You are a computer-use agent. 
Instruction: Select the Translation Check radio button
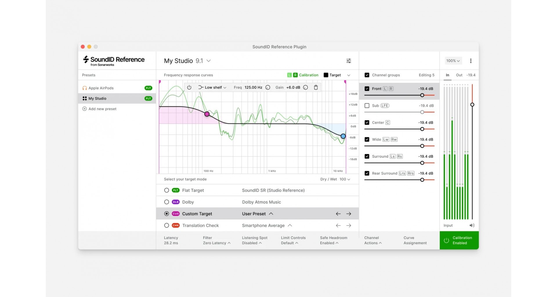click(x=167, y=225)
